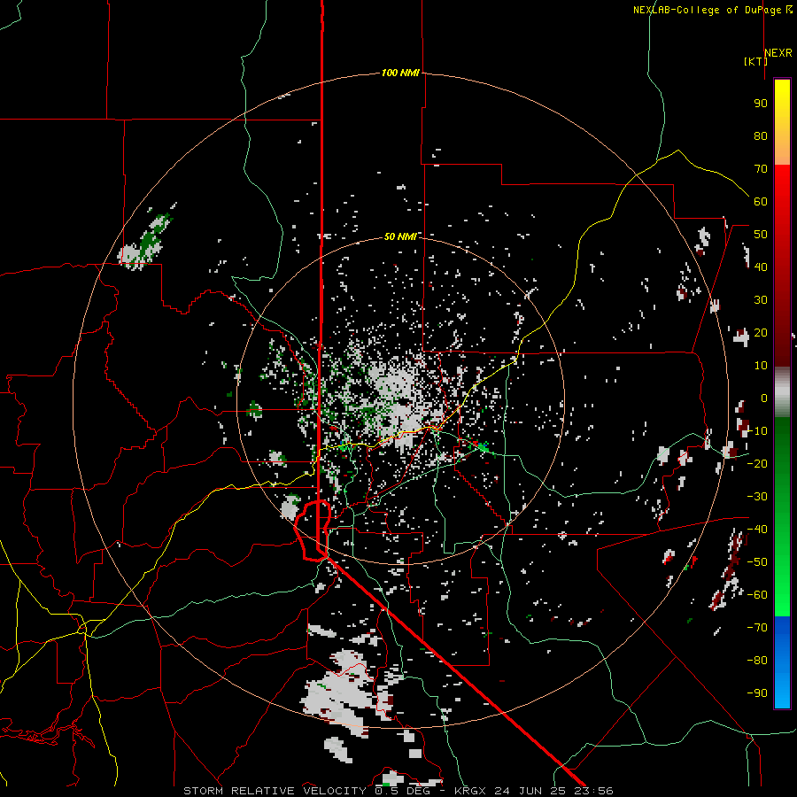
Task: Click the 80 value on the velocity scale
Action: (761, 135)
